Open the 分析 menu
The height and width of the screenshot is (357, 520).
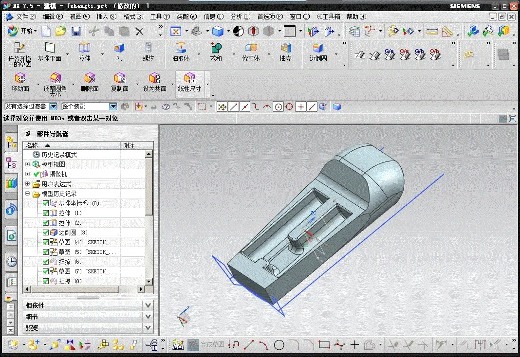coord(240,17)
